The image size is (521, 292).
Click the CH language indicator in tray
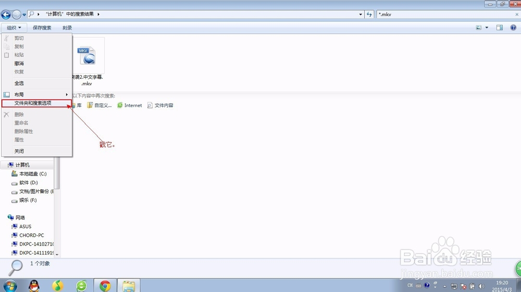click(x=410, y=285)
